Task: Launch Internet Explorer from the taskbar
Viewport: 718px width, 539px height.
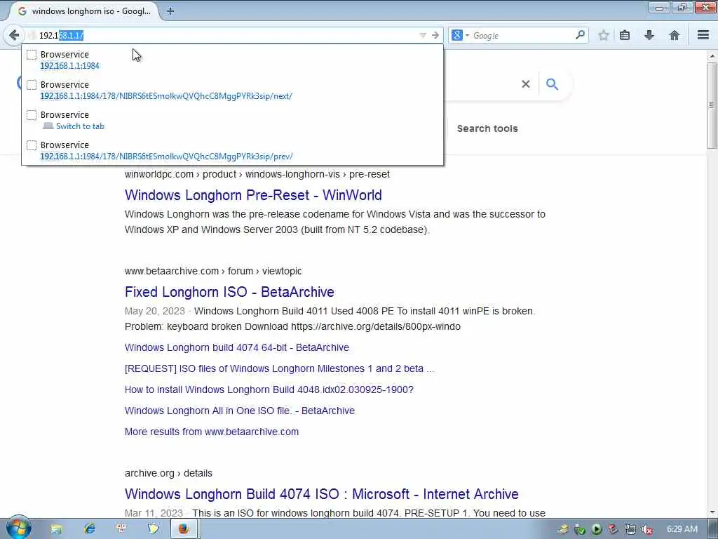Action: click(89, 529)
